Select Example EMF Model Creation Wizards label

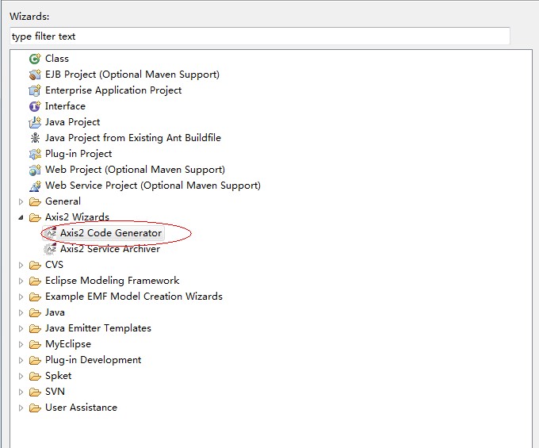click(134, 297)
